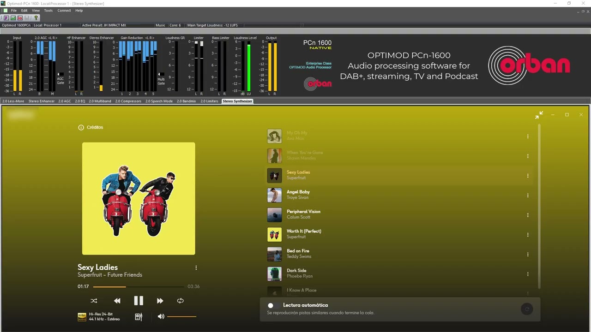Open the more options for Bed on Fire row
Viewport: 591px width, 332px height.
tap(528, 255)
